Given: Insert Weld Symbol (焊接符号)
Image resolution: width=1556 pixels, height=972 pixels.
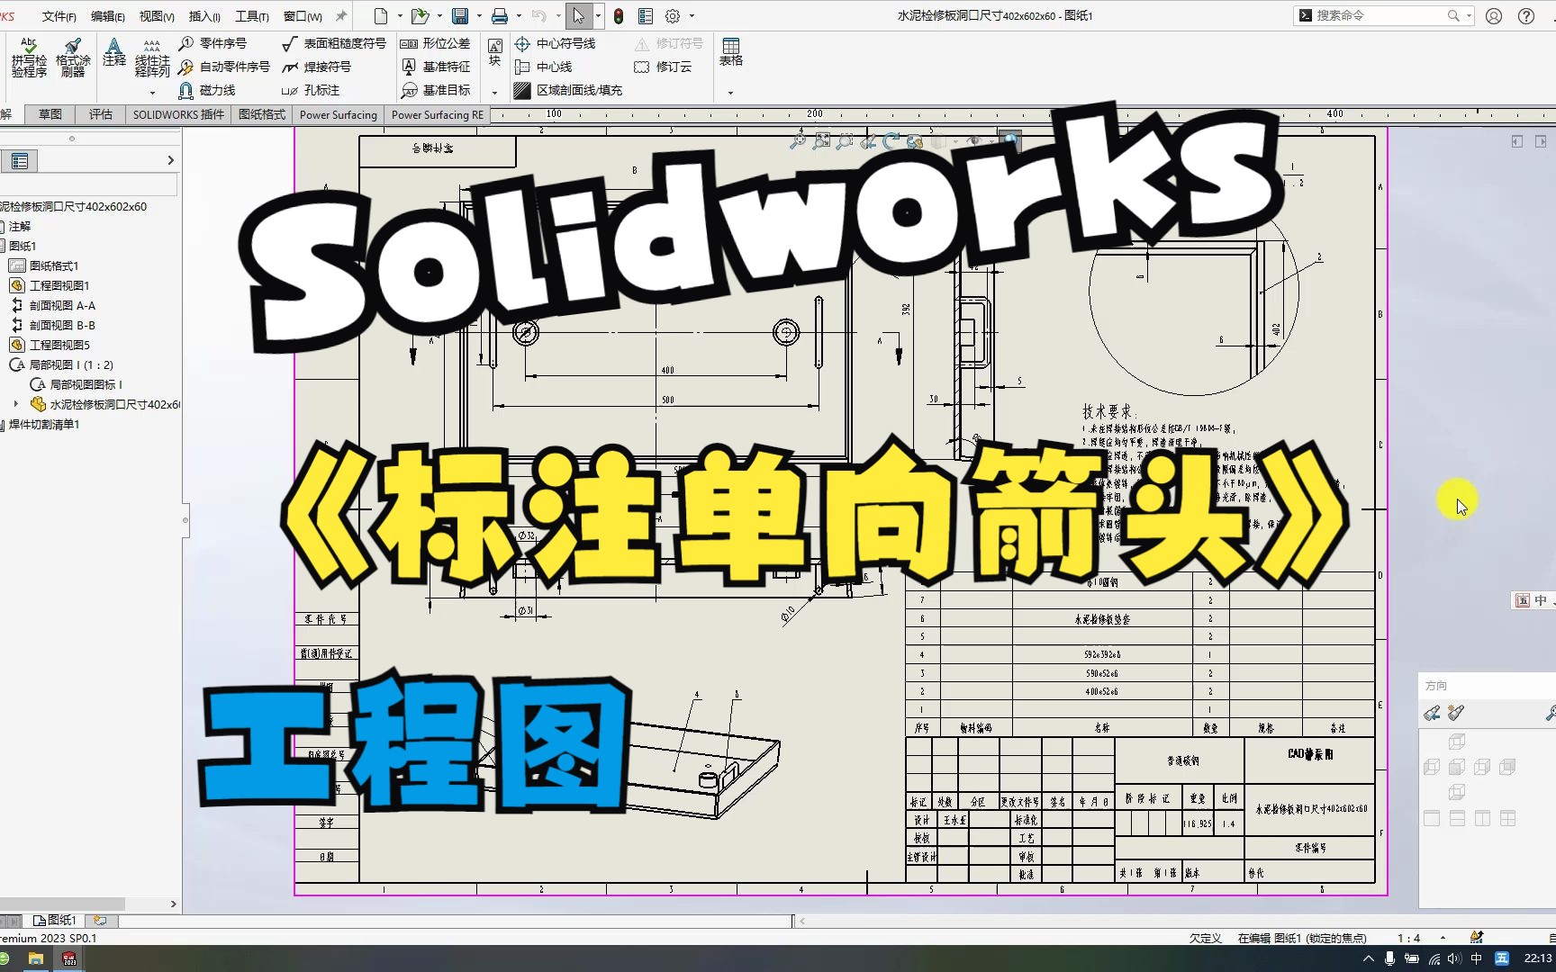Looking at the screenshot, I should click(317, 67).
